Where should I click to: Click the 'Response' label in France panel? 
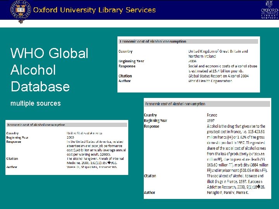[152, 126]
